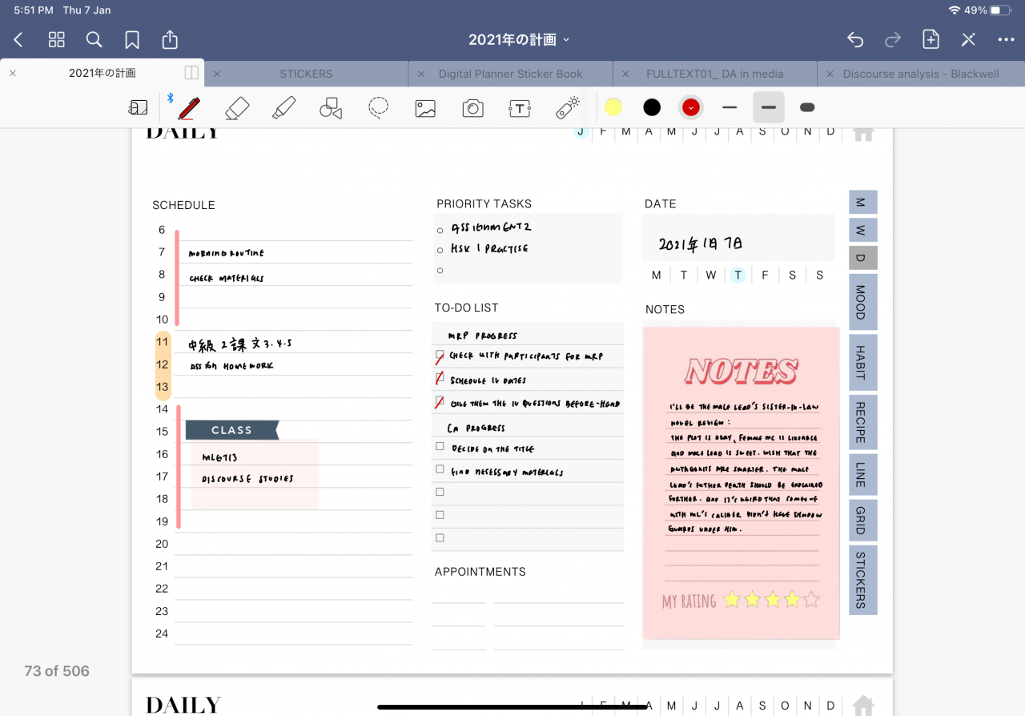Pick the yellow color swatch
Image resolution: width=1025 pixels, height=716 pixels.
tap(613, 107)
